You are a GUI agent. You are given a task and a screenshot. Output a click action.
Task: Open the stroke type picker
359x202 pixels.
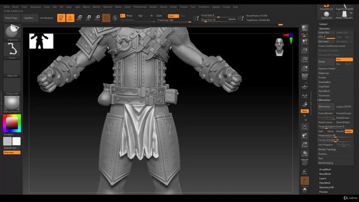coord(12,50)
